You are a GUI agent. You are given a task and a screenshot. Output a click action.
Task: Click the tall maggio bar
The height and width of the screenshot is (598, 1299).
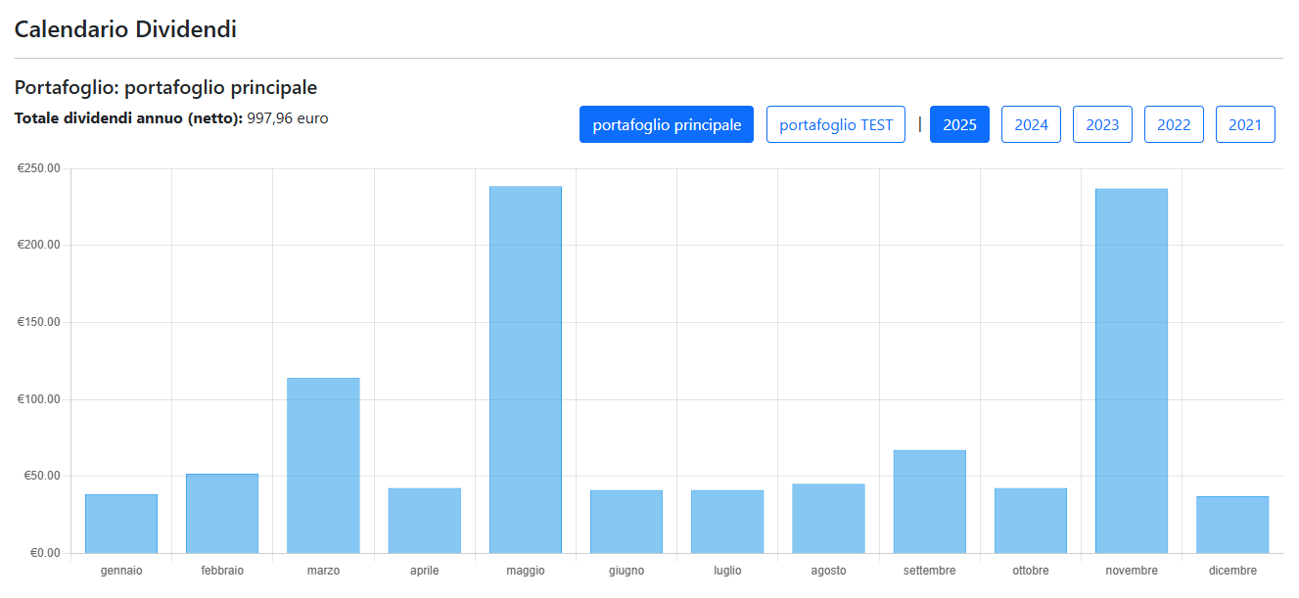coord(526,370)
